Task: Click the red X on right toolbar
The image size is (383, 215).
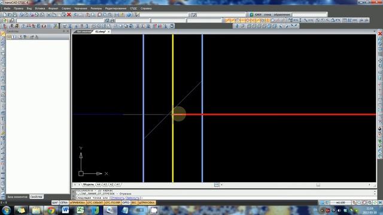Action: (x=380, y=33)
